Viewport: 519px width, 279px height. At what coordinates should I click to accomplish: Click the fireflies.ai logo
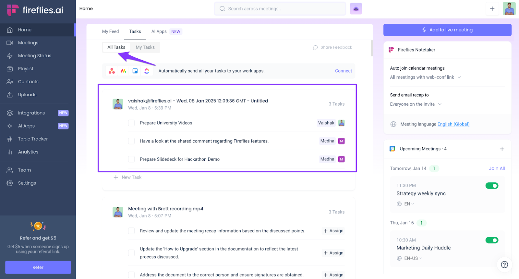point(35,10)
